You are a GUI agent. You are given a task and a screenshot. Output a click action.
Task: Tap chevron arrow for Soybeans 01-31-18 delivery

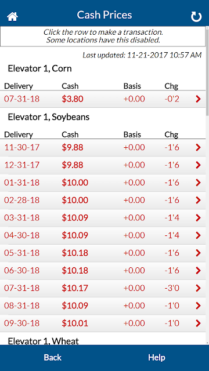point(198,183)
